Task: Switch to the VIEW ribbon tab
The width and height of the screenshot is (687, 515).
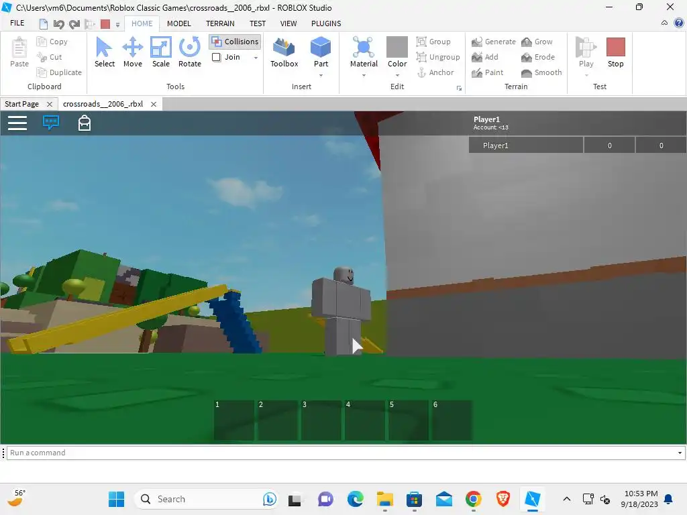Action: pos(288,23)
